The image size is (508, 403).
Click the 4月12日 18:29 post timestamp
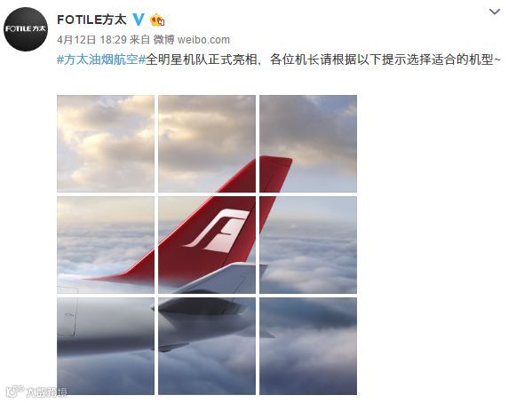91,40
